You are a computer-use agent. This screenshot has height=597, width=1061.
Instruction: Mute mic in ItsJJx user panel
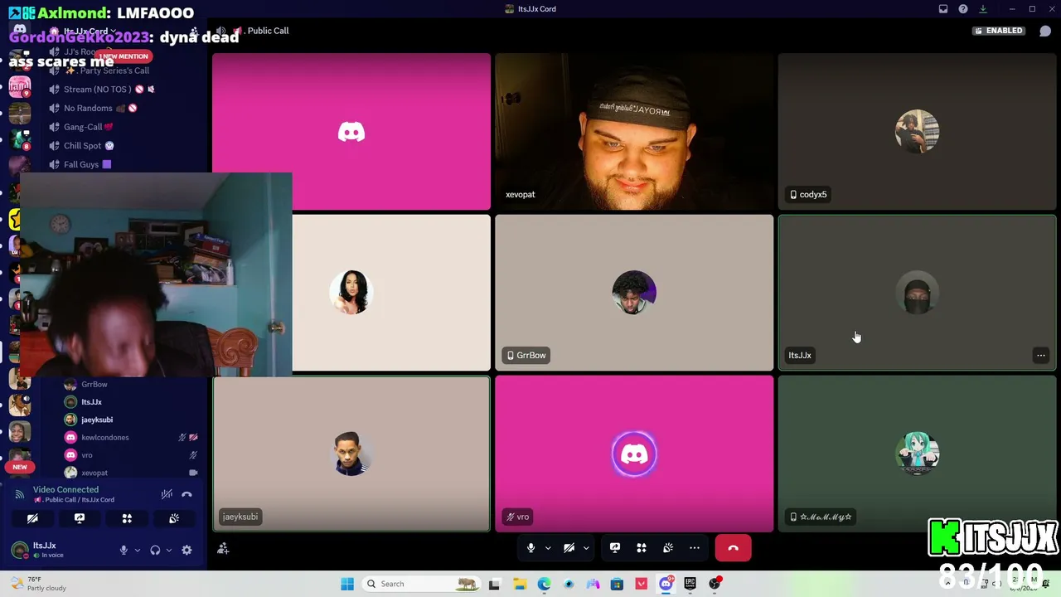click(124, 550)
